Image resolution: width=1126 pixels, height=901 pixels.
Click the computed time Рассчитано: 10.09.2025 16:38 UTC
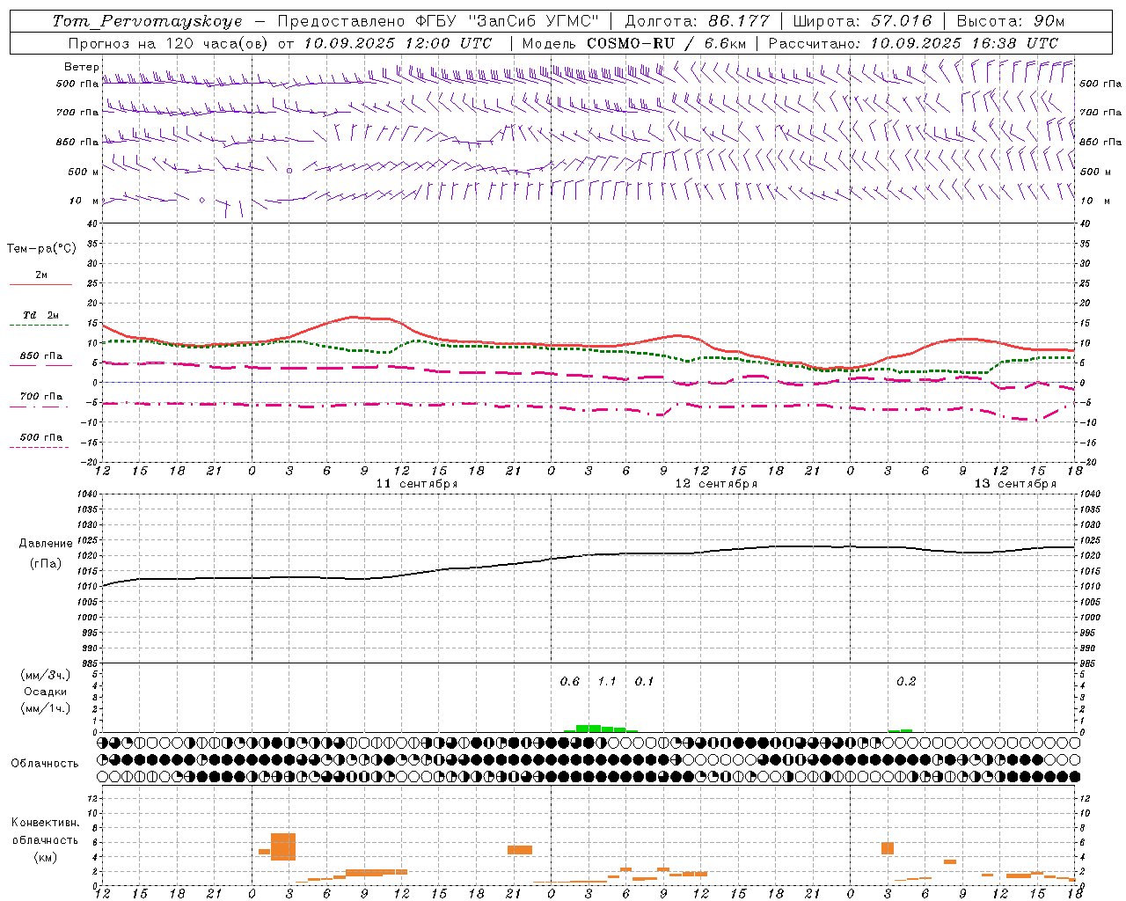point(913,43)
